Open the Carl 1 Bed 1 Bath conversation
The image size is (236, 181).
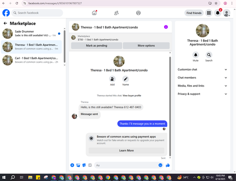pos(31,60)
